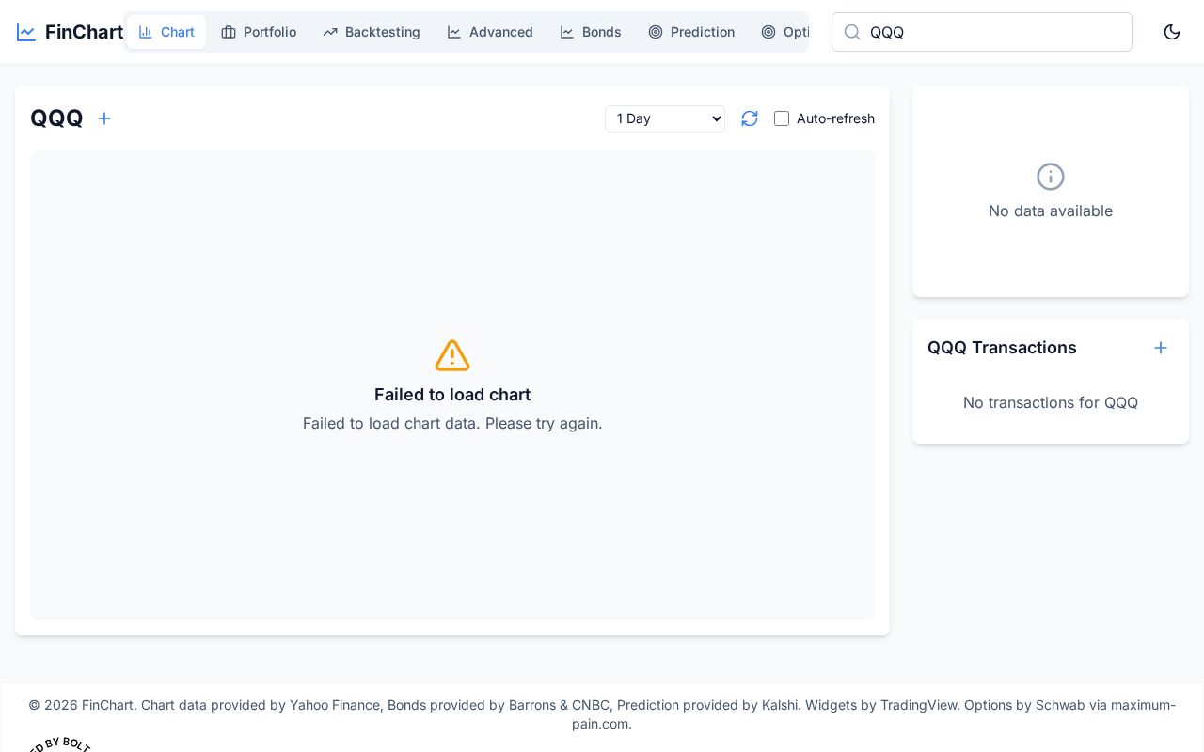Image resolution: width=1204 pixels, height=752 pixels.
Task: Open the Backtesting tab
Action: coord(372,32)
